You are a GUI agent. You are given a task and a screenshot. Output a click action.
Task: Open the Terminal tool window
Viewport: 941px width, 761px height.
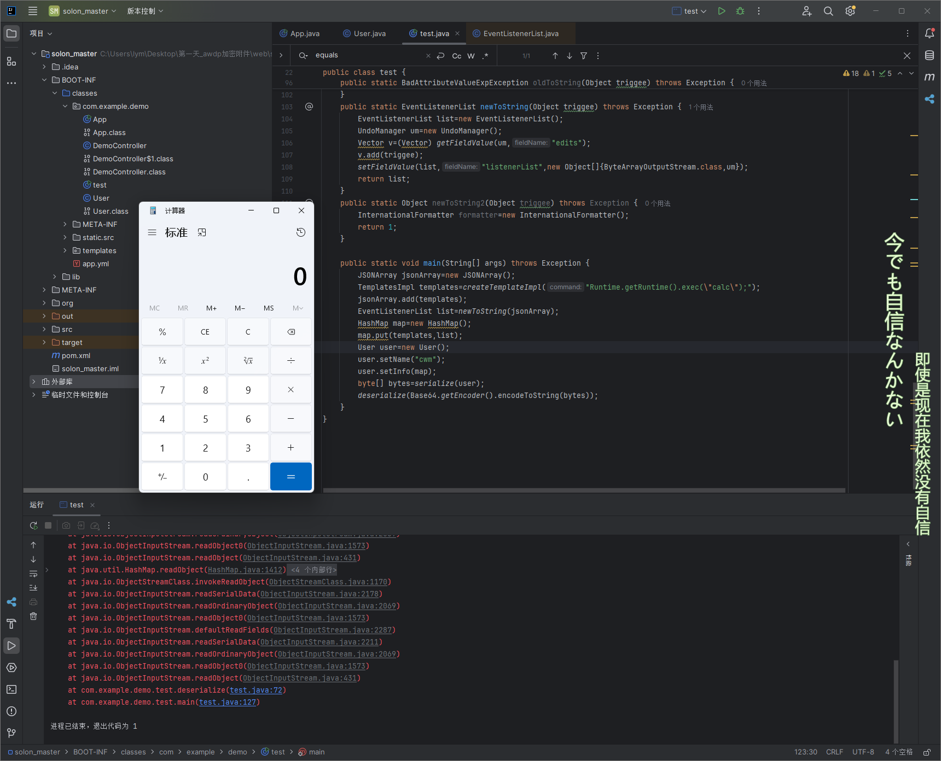coord(11,689)
